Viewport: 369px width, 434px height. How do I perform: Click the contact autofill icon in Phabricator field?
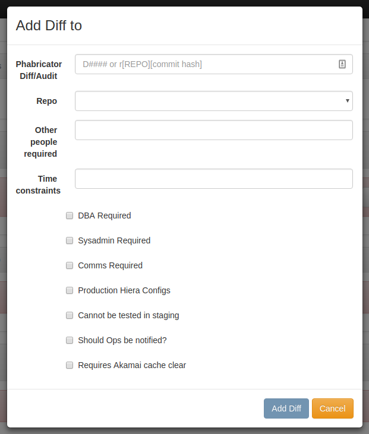click(342, 64)
